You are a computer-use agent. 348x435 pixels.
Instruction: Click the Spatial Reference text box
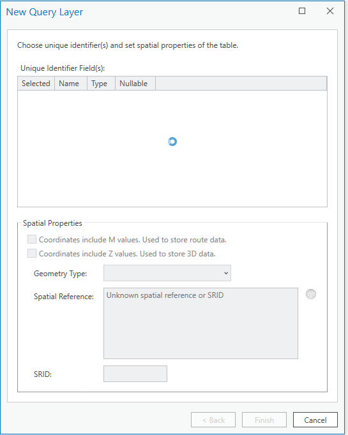coord(200,323)
